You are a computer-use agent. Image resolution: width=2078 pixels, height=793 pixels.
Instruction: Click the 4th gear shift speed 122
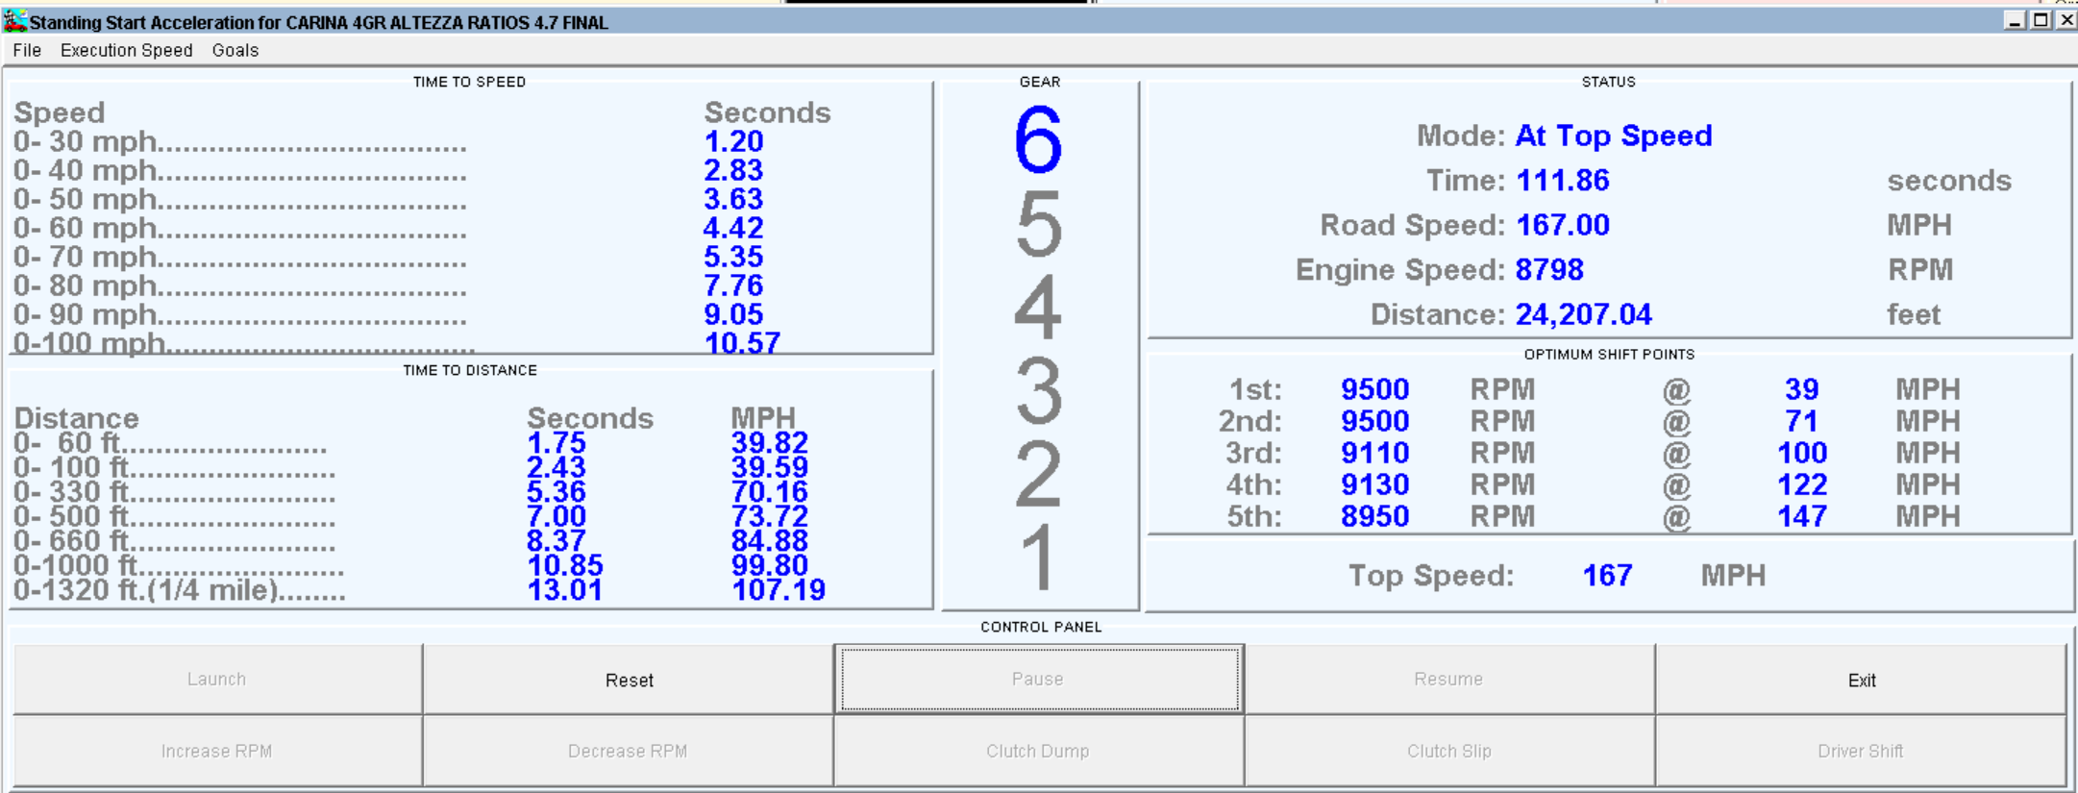pyautogui.click(x=1802, y=484)
